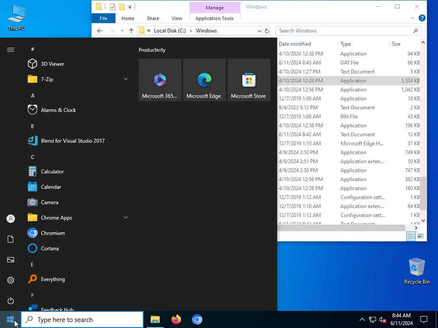Open the Microsoft Store tile
Viewport: 438px width, 328px height.
pos(249,80)
